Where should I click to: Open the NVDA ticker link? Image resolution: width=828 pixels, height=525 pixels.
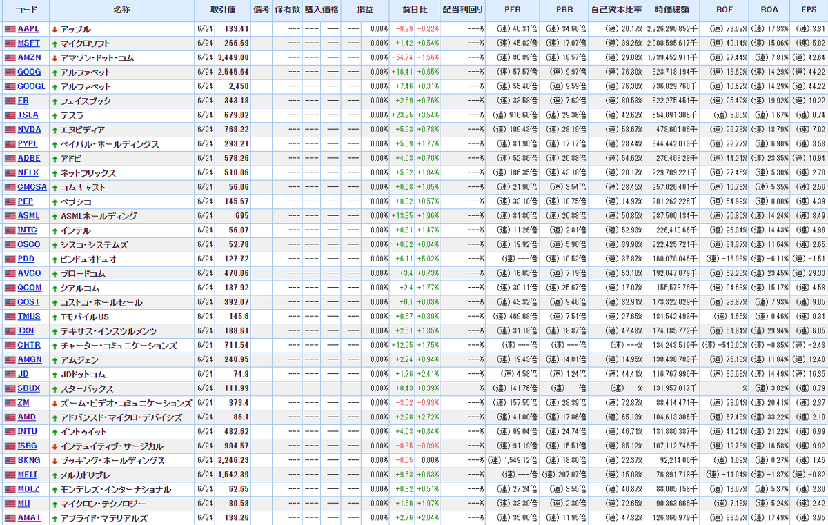point(29,130)
